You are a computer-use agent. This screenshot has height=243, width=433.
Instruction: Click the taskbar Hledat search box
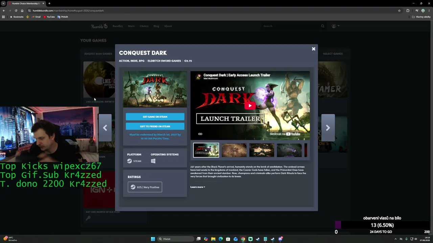coord(176,239)
